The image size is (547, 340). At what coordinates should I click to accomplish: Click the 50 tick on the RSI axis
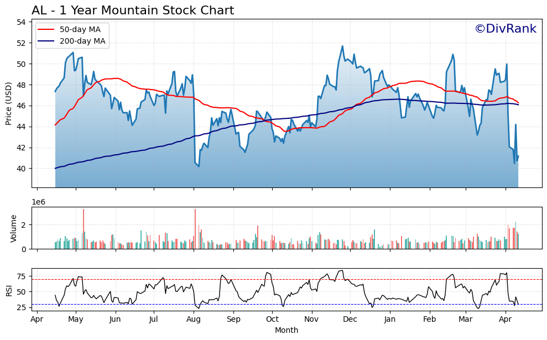click(21, 292)
